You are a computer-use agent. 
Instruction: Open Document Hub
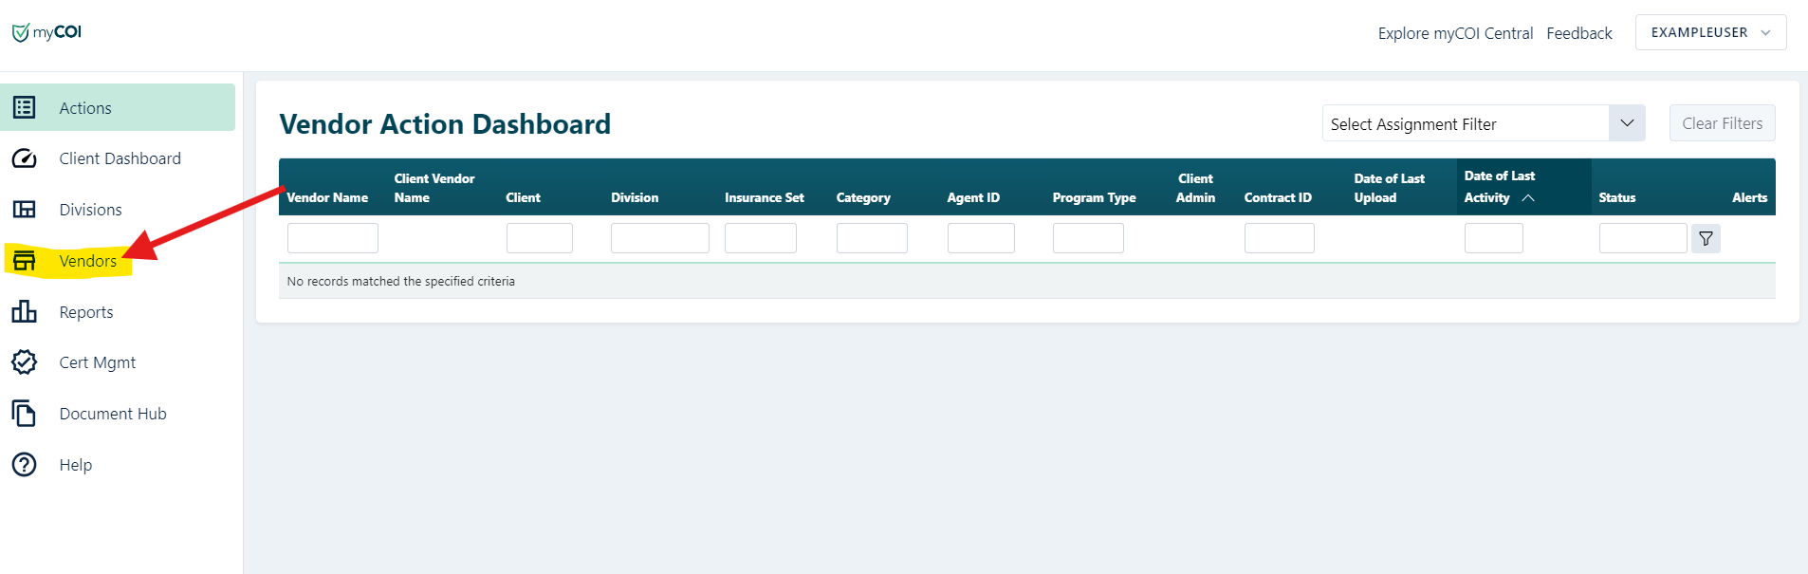click(112, 414)
